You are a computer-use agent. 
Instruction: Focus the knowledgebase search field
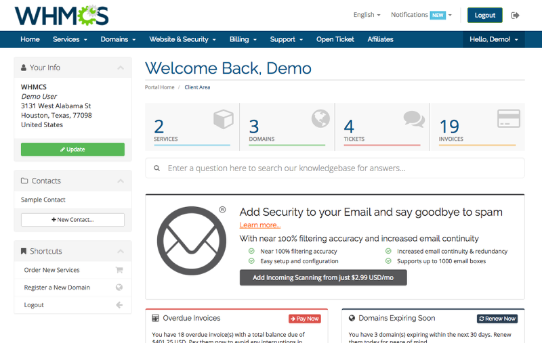tap(335, 168)
